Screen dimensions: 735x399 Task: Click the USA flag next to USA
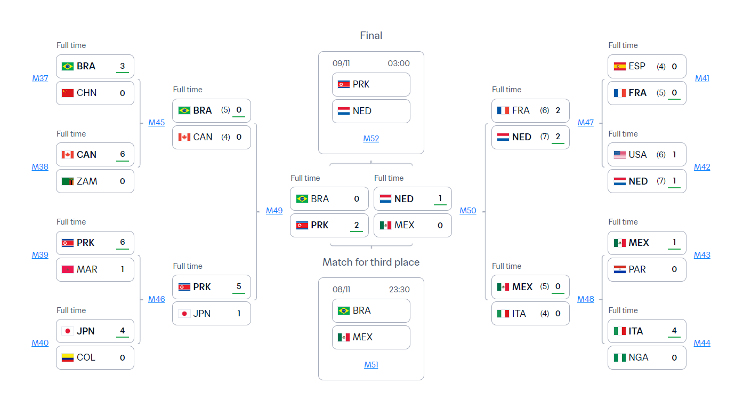619,155
